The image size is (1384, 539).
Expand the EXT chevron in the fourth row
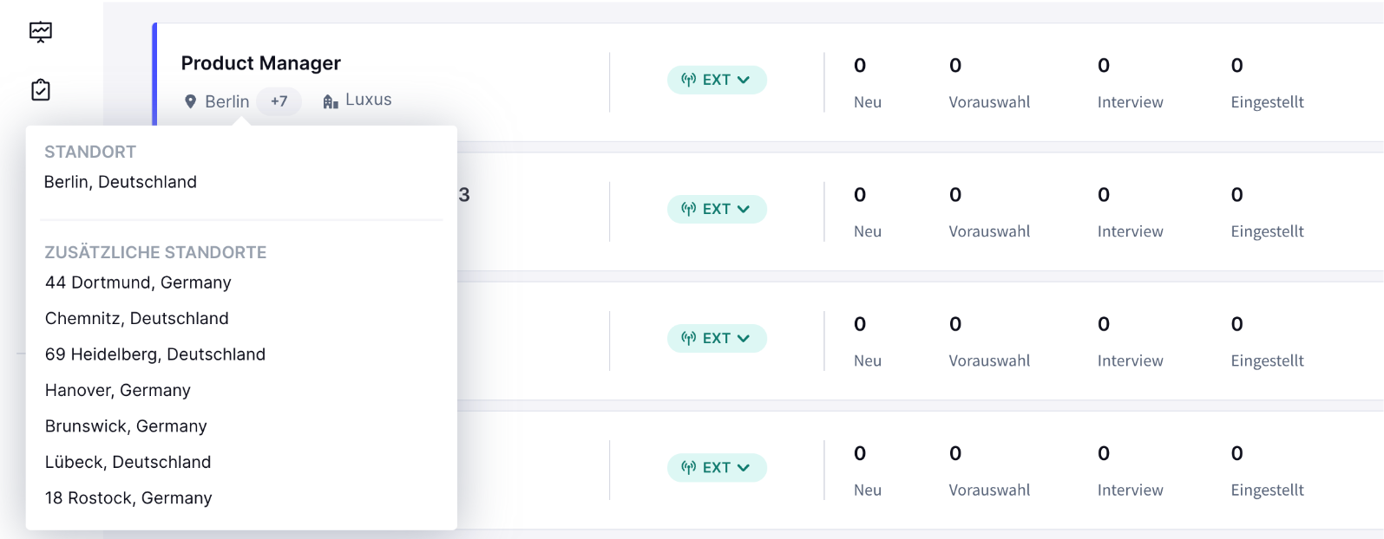(x=744, y=467)
